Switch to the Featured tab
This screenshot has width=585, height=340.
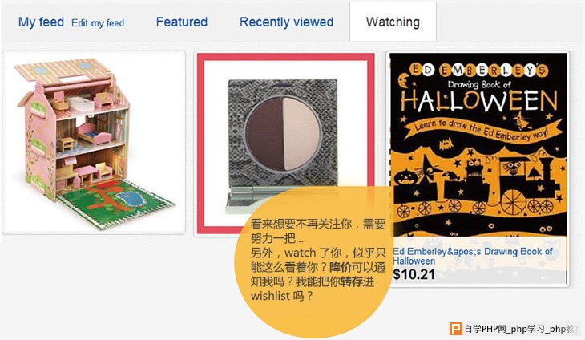pos(182,22)
